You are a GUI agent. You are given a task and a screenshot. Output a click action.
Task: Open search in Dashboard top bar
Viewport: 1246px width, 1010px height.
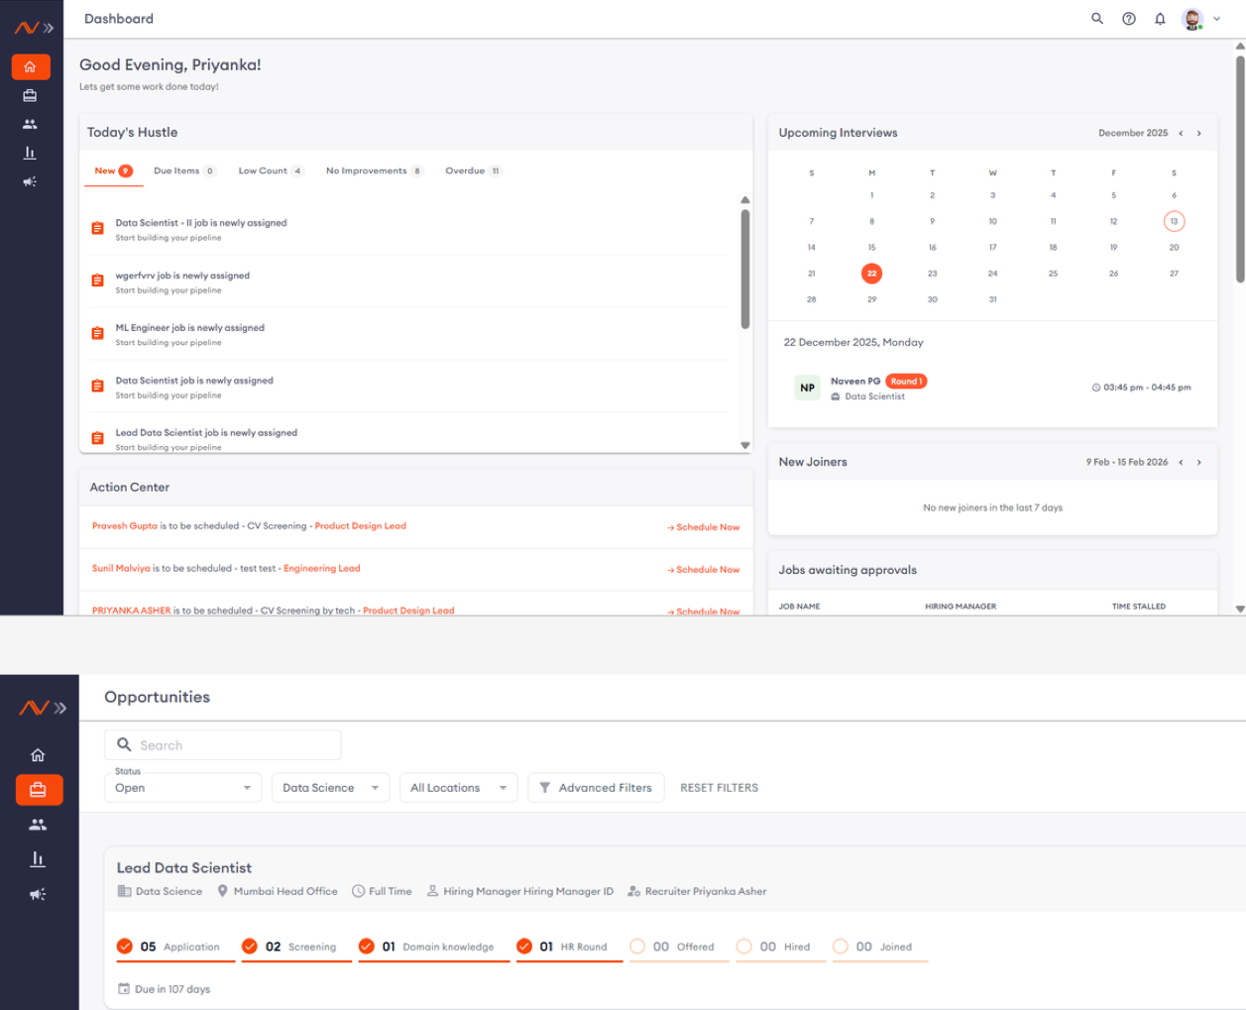(x=1097, y=19)
